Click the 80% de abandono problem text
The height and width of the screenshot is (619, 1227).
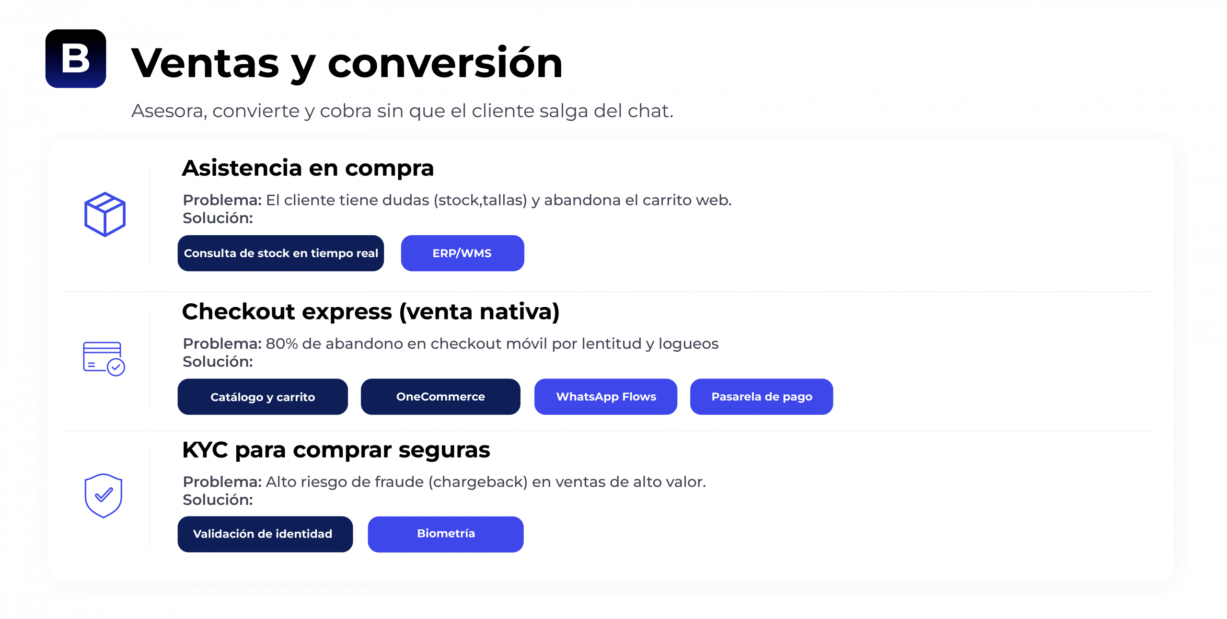point(451,344)
